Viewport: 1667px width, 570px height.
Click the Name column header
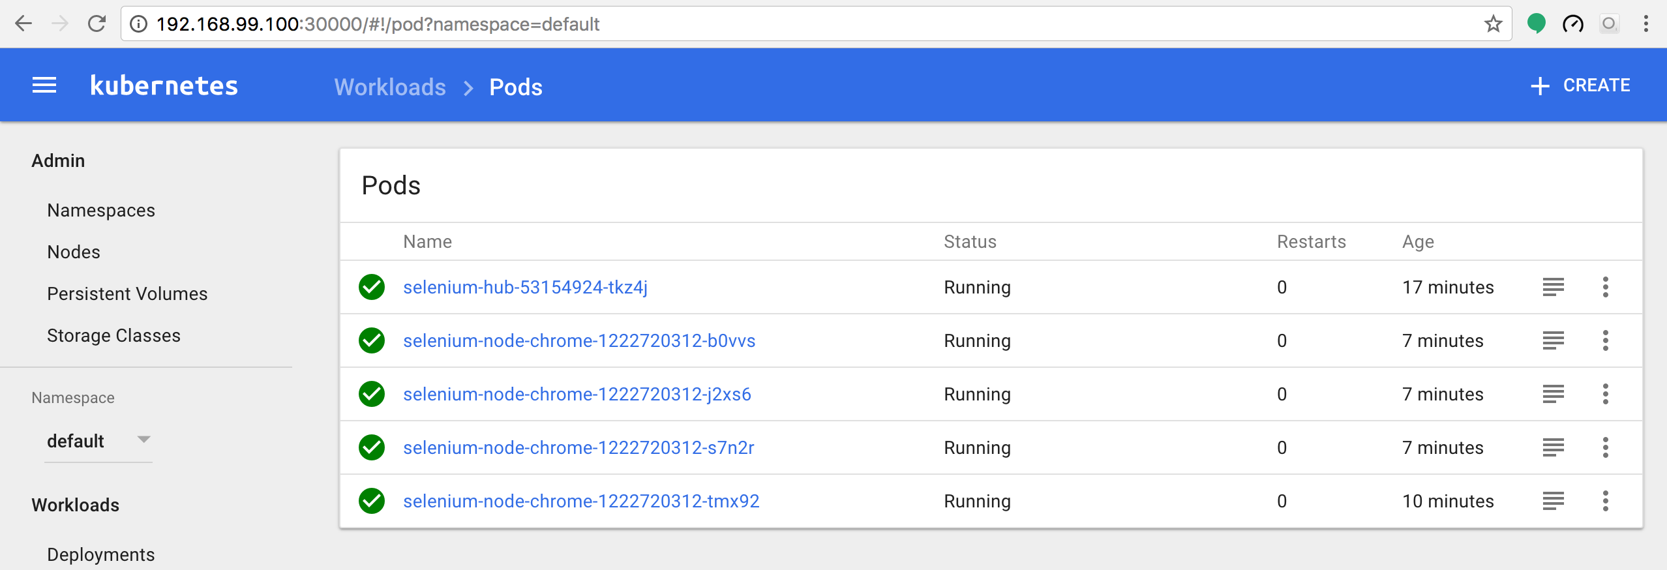coord(427,241)
